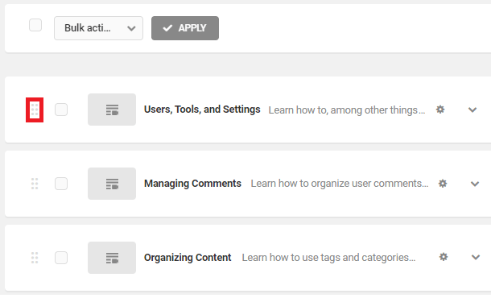Click Organizing Content lesson thumbnail icon
491x298 pixels.
click(112, 258)
